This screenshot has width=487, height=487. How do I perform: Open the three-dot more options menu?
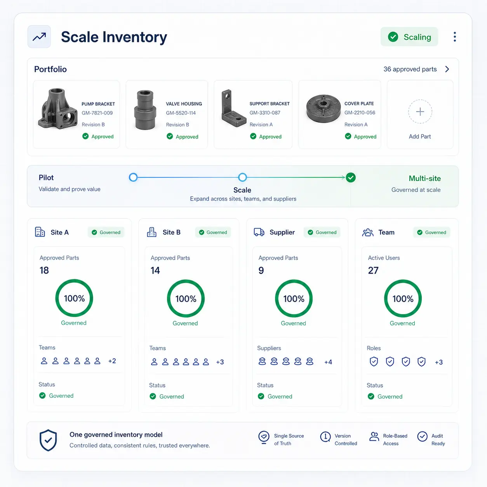(x=455, y=37)
